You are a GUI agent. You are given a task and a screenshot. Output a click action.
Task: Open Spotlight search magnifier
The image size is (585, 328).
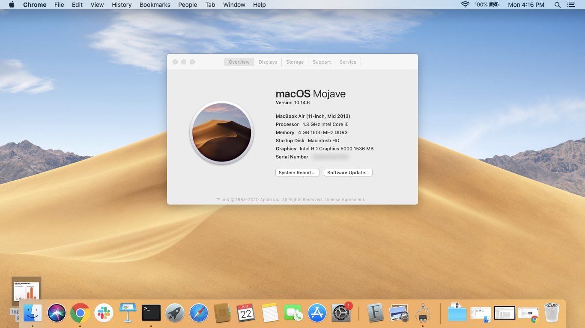click(x=557, y=5)
